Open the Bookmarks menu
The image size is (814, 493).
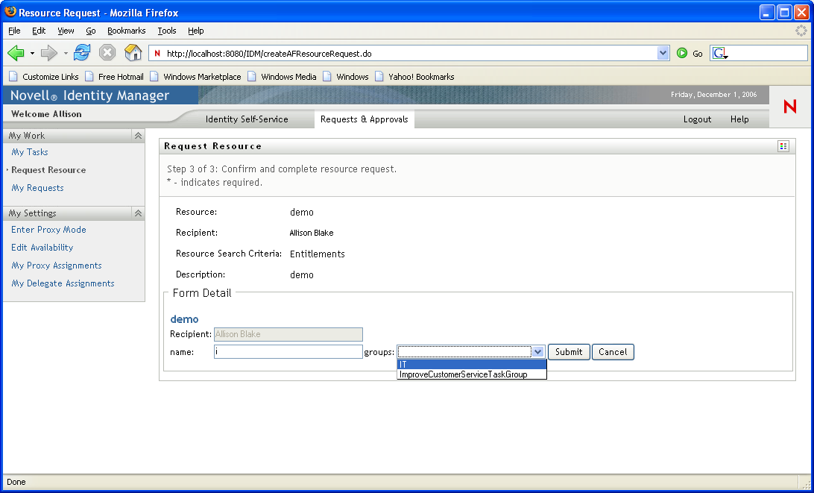pos(127,31)
